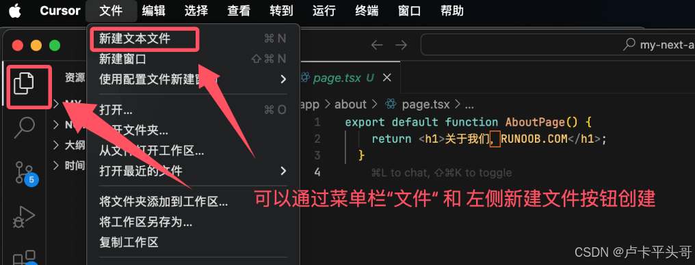This screenshot has height=265, width=695.
Task: Click line number 1 in gutter
Action: (317, 122)
